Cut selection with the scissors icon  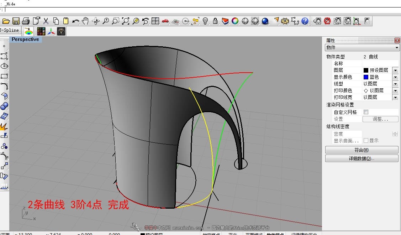[46, 21]
